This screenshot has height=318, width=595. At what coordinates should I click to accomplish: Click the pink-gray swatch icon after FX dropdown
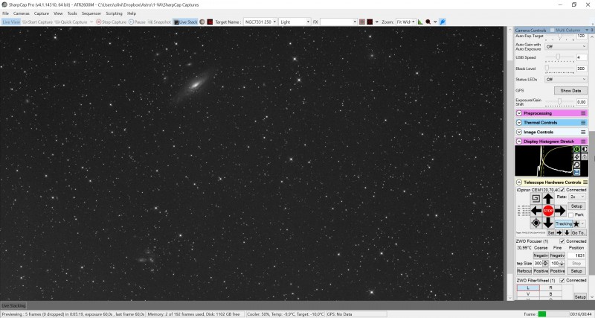click(x=362, y=22)
